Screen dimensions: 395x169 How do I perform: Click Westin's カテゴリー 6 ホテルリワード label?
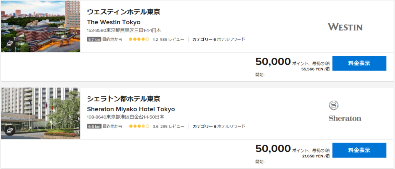pyautogui.click(x=219, y=39)
